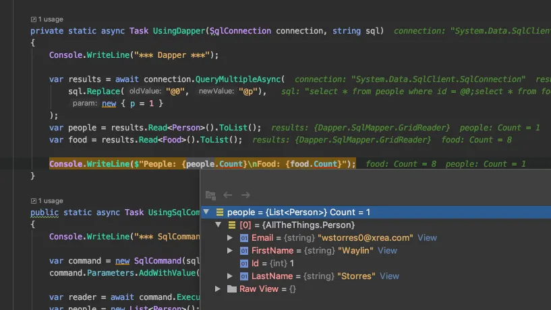Viewport: 551px width, 310px height.
Task: Click the underlined 'new' keyword in param line
Action: 109,104
